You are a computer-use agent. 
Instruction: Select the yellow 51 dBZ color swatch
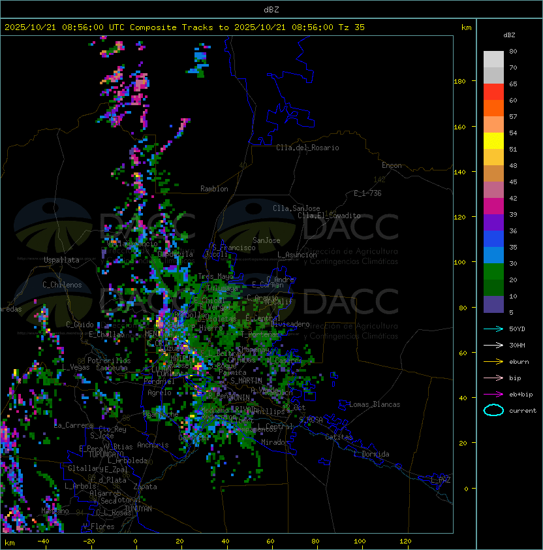(493, 140)
